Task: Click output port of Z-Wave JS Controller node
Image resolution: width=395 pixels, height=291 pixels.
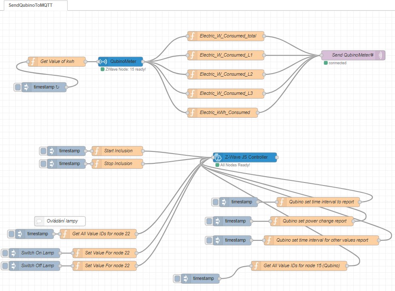Action: tap(277, 157)
